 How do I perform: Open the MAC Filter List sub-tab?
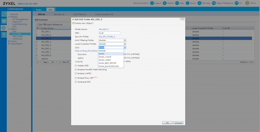click(80, 14)
